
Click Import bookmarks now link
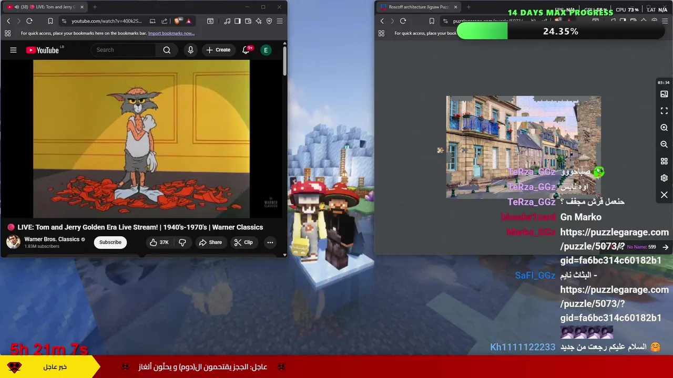(171, 33)
